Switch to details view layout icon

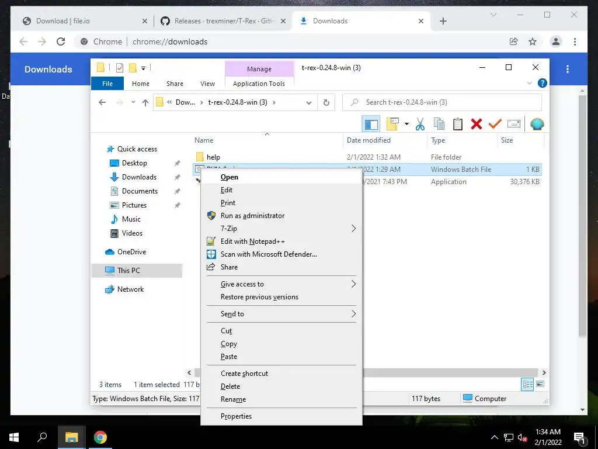point(527,384)
